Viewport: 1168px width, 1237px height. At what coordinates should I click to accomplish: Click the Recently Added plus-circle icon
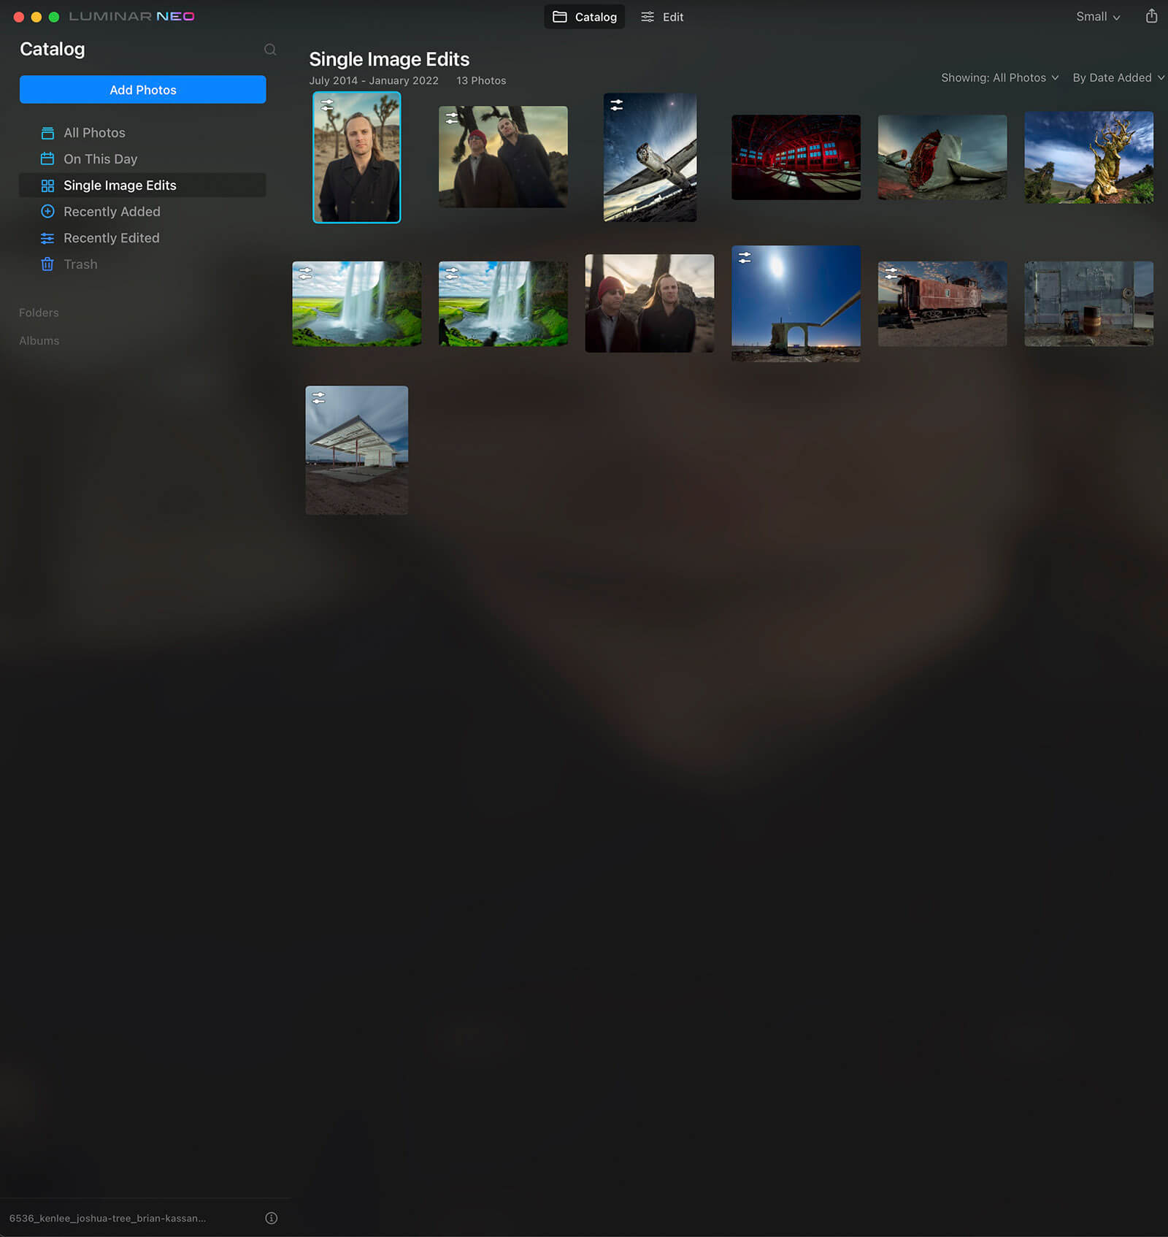47,212
